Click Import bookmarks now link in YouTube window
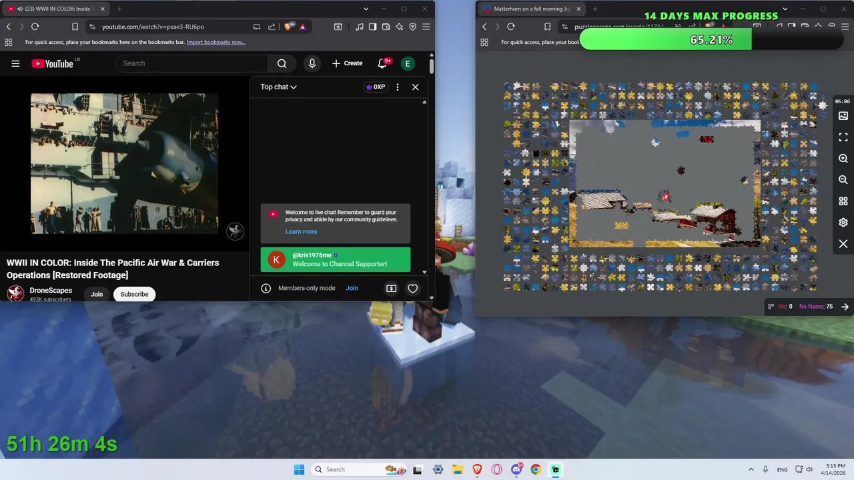This screenshot has height=480, width=854. [x=216, y=42]
